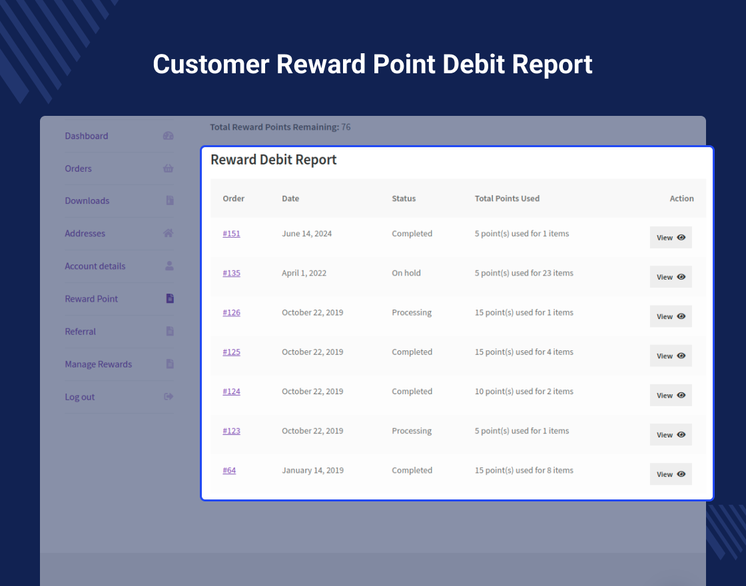Screen dimensions: 746x586
Task: Open order #151 link
Action: tap(231, 234)
